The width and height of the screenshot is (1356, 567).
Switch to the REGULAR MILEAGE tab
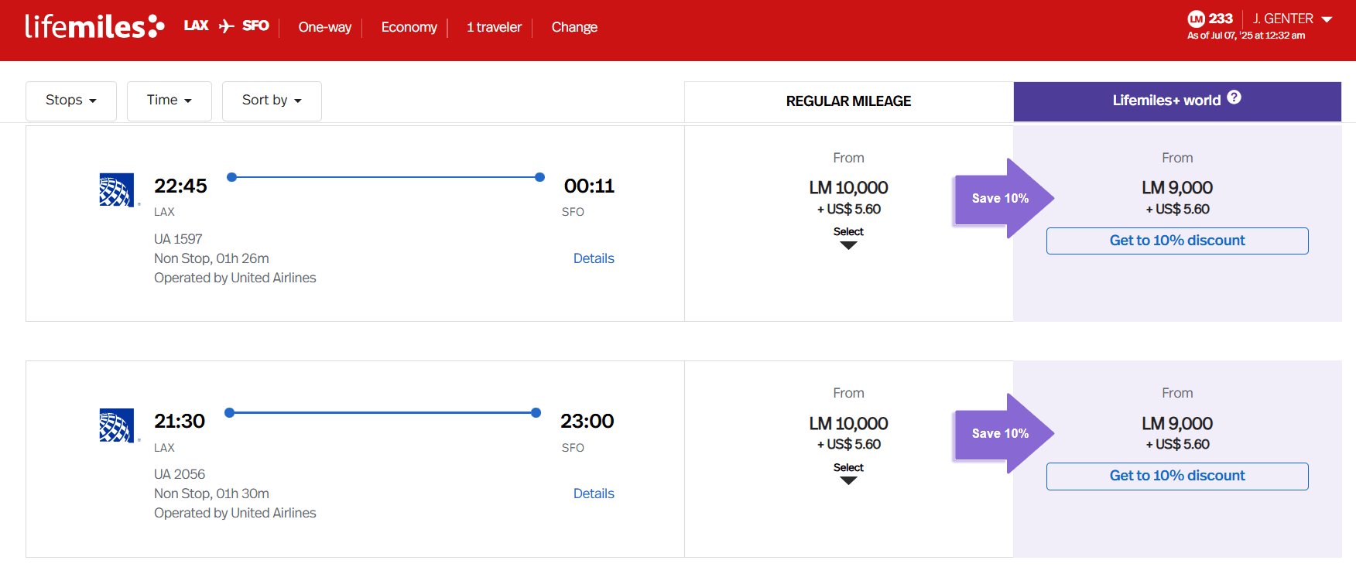click(x=848, y=101)
